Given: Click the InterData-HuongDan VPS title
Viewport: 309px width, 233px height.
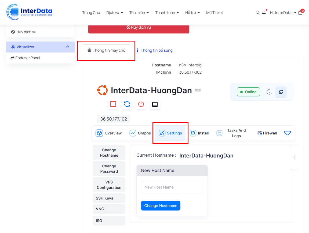Looking at the screenshot, I should (151, 90).
